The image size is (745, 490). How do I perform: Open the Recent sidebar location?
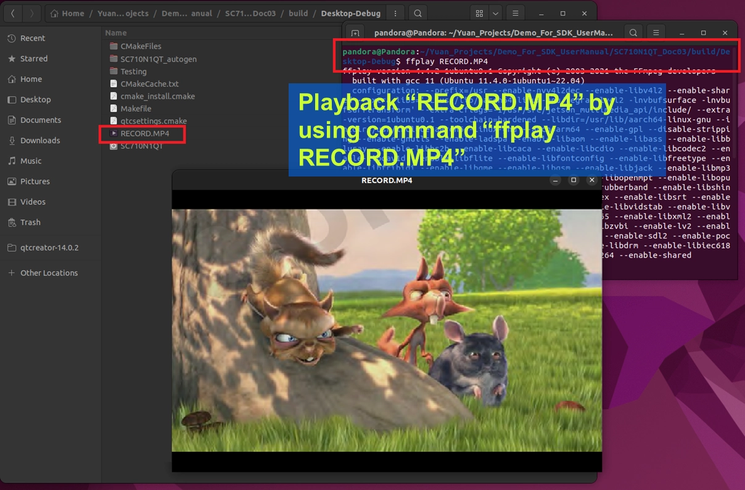pos(51,38)
